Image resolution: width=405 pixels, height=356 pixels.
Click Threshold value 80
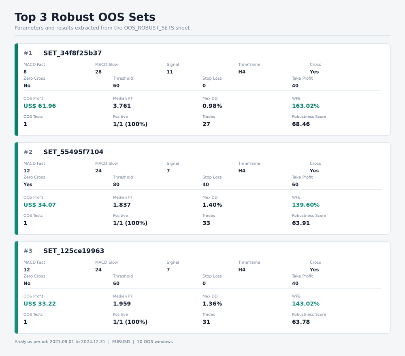[116, 184]
